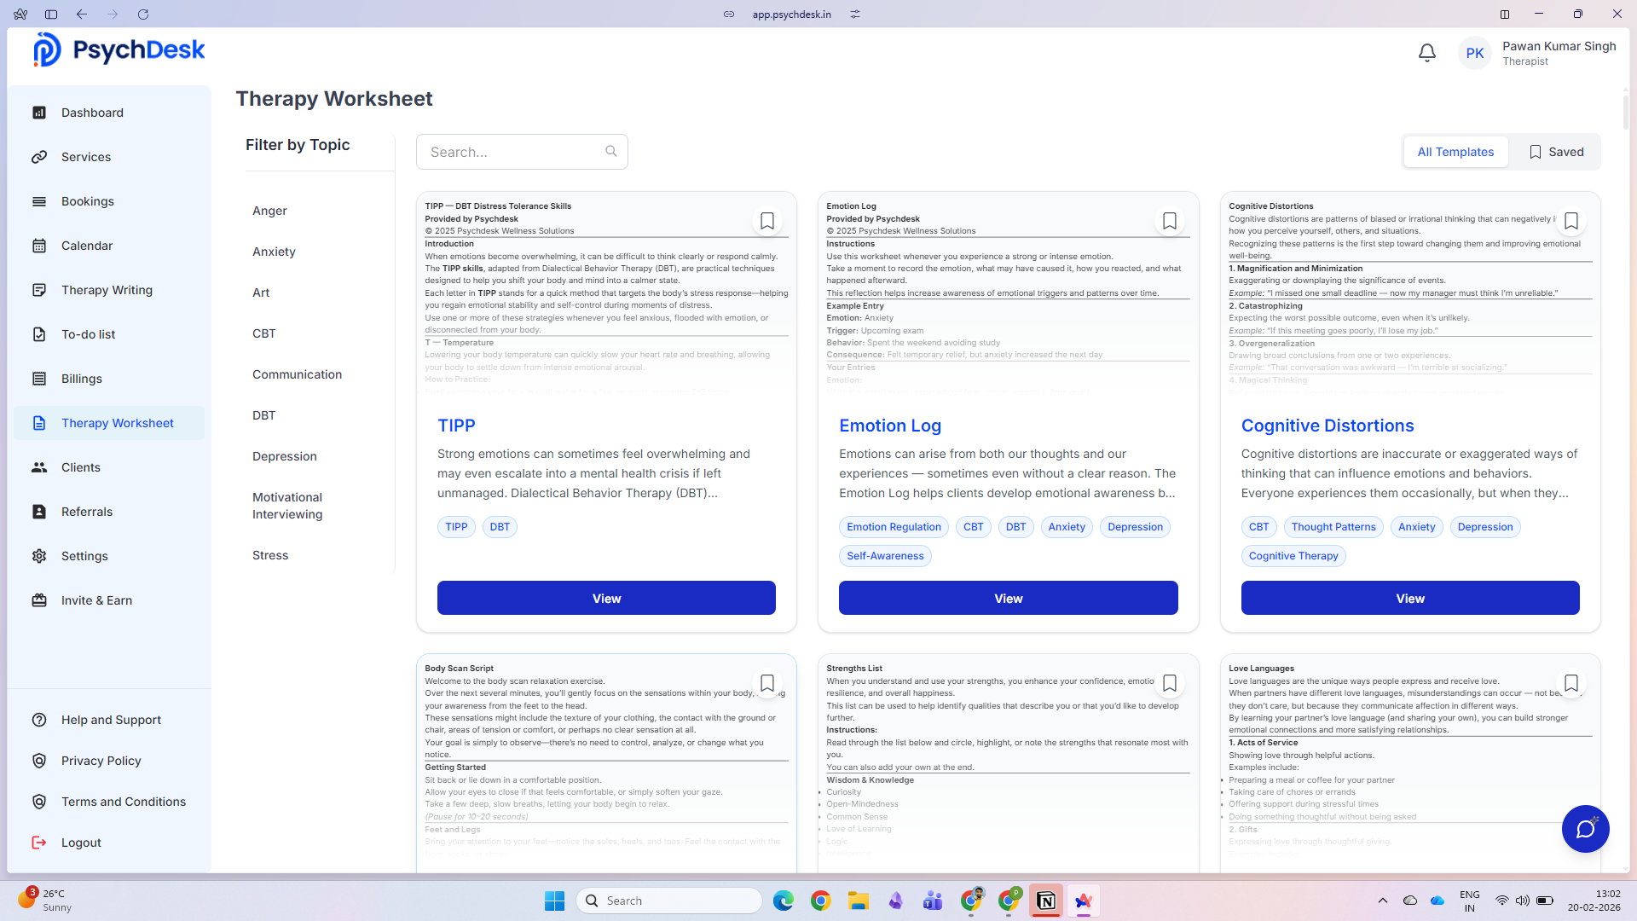Open the Billings section icon
Viewport: 1637px width, 921px height.
click(x=40, y=379)
